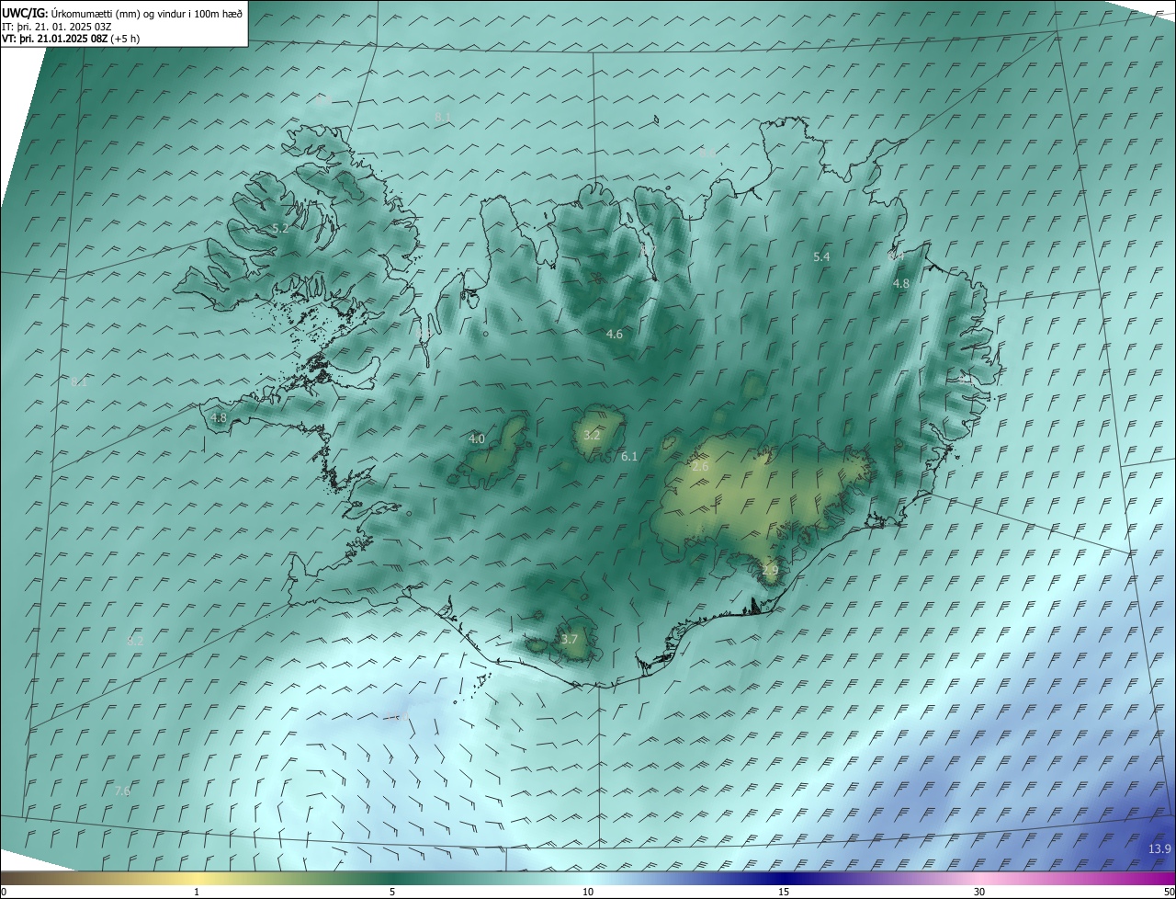Image resolution: width=1176 pixels, height=899 pixels.
Task: Click the colorbar tick label '0'
Action: pyautogui.click(x=4, y=892)
